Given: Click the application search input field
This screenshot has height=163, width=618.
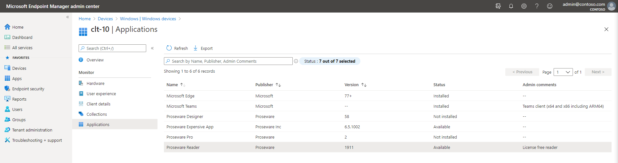Looking at the screenshot, I should [x=228, y=61].
